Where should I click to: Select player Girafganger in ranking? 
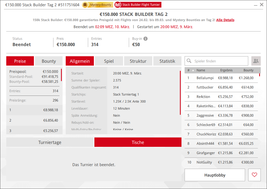tap(221, 153)
